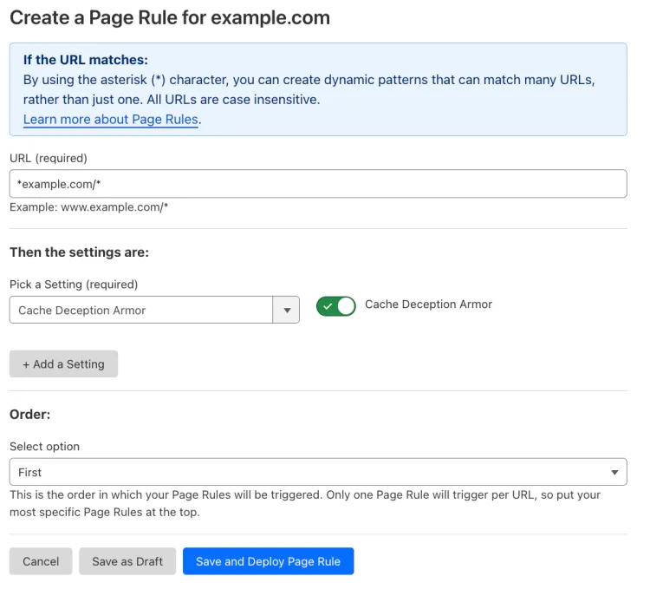Click the Select option label above Order dropdown
650x589 pixels.
[x=44, y=447]
